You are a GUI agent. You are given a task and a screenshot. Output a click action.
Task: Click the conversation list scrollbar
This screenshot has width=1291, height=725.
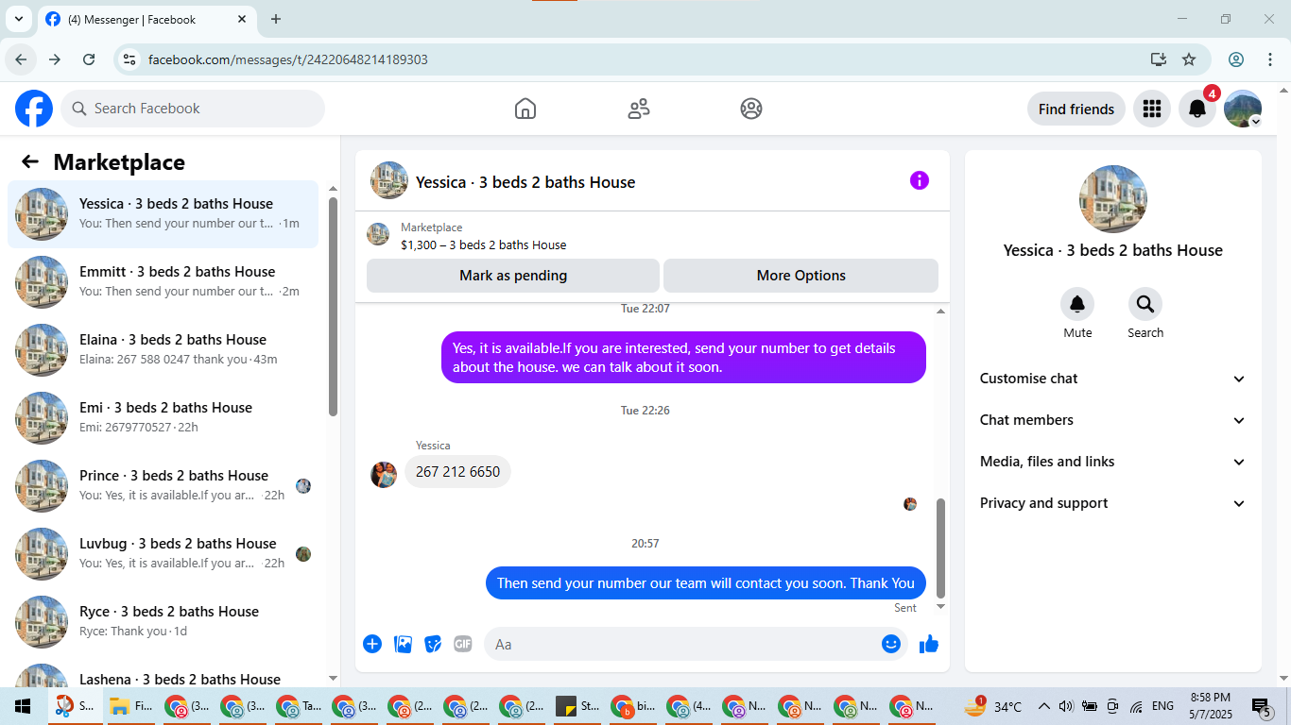click(x=333, y=306)
